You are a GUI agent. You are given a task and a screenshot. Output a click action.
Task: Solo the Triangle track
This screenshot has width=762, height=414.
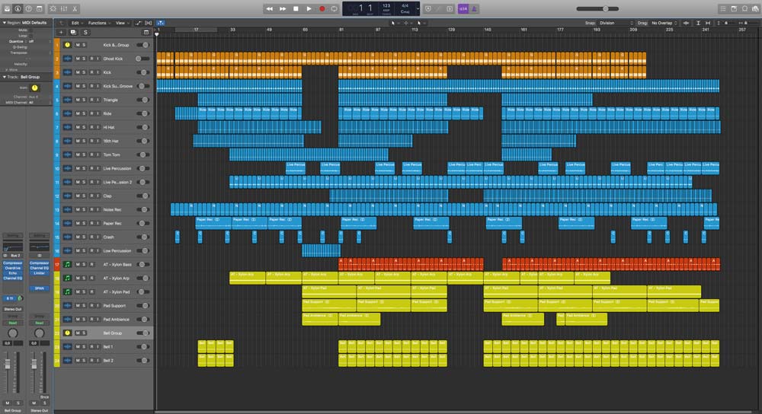(83, 100)
